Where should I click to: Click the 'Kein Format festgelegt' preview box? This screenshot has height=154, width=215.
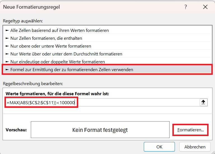tap(100, 130)
